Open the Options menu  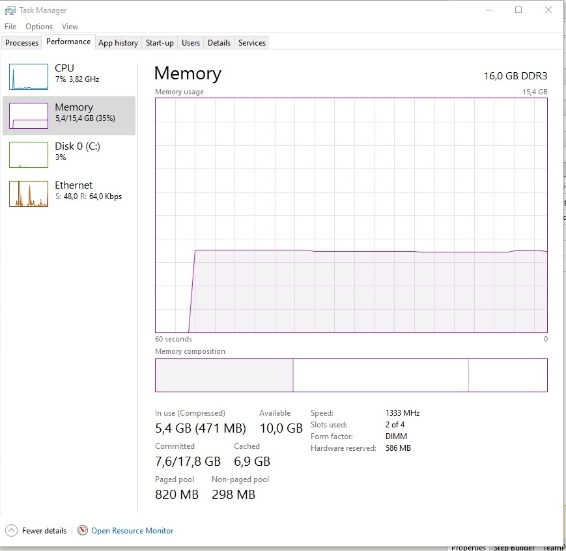click(39, 27)
